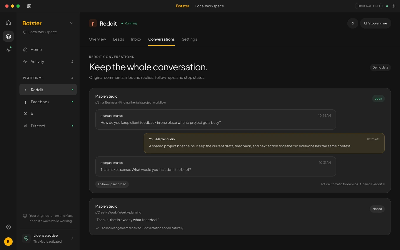
Task: Click morgan_makes' first message about client feedback
Action: (216, 120)
